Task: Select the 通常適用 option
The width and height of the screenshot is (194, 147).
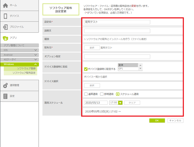Action: coord(86,94)
